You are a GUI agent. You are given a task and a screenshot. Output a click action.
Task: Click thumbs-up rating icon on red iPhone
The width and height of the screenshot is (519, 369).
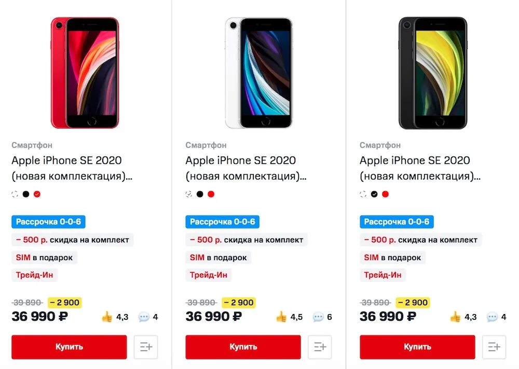point(107,317)
